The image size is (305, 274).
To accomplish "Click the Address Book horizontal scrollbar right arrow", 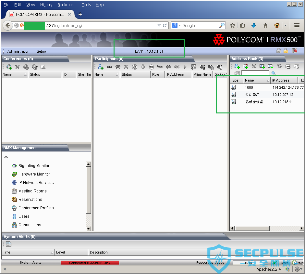I will coord(301,228).
